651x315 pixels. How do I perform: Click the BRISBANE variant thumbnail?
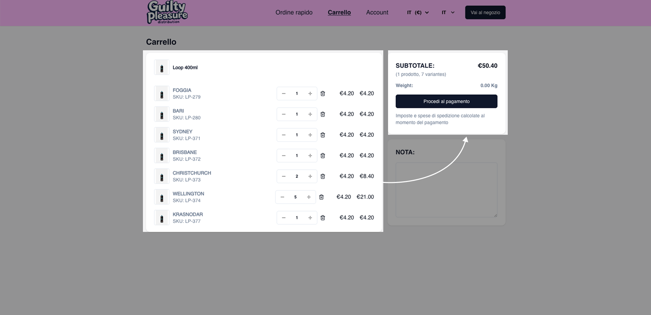click(x=162, y=156)
